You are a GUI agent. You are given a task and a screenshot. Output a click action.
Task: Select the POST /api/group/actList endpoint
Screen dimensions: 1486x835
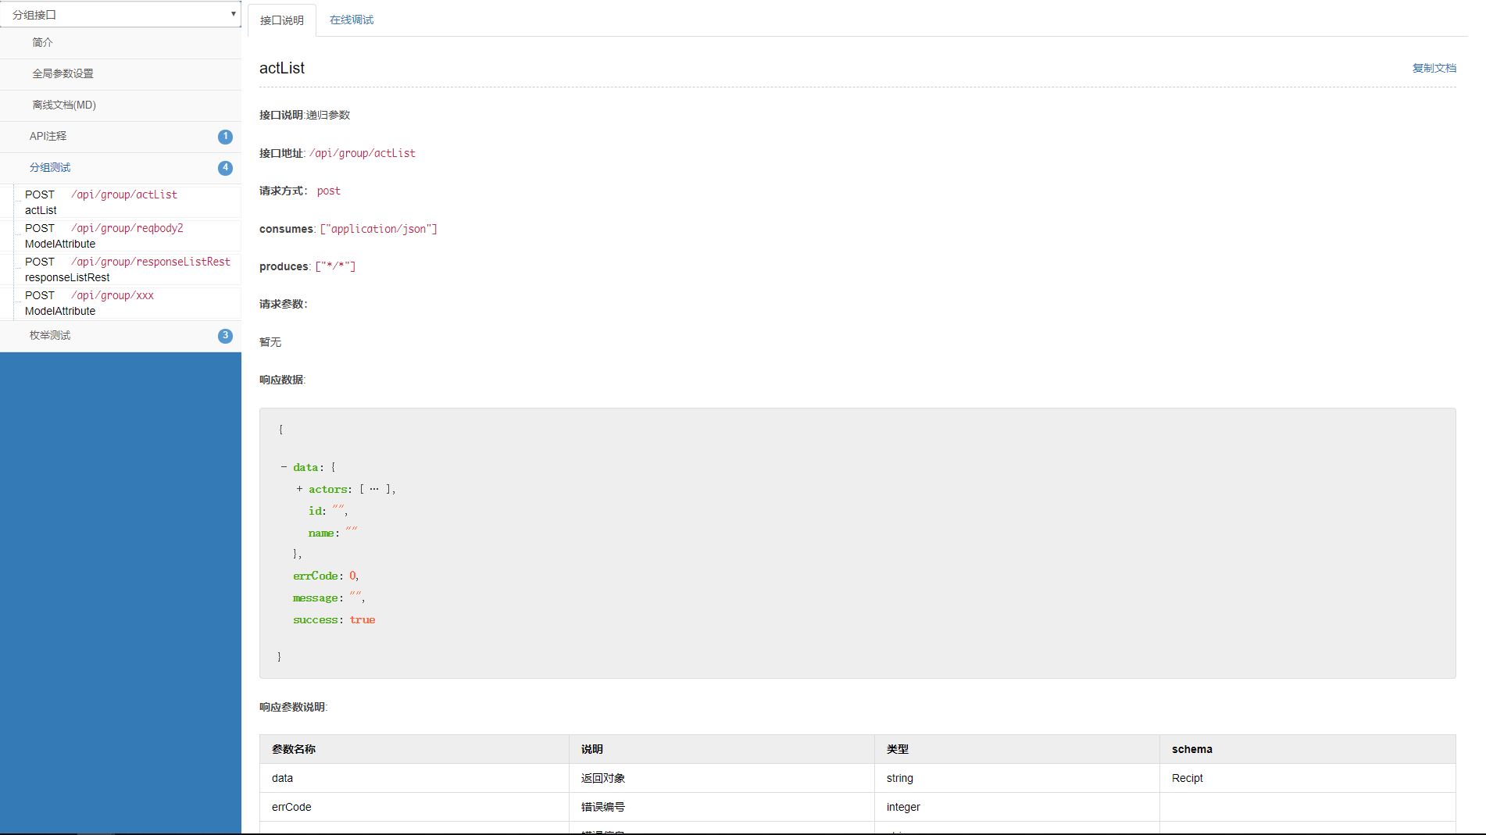click(x=129, y=202)
